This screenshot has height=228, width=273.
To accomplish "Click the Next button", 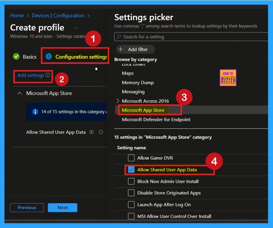I will pos(63,208).
